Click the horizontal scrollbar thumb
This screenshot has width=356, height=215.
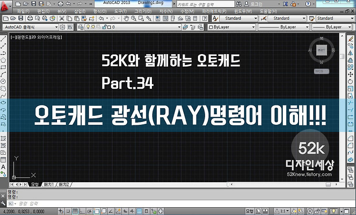tap(328, 185)
